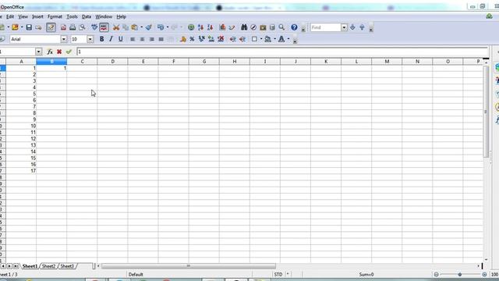Viewport: 499px width, 281px height.
Task: Apply Bold formatting
Action: click(x=101, y=39)
